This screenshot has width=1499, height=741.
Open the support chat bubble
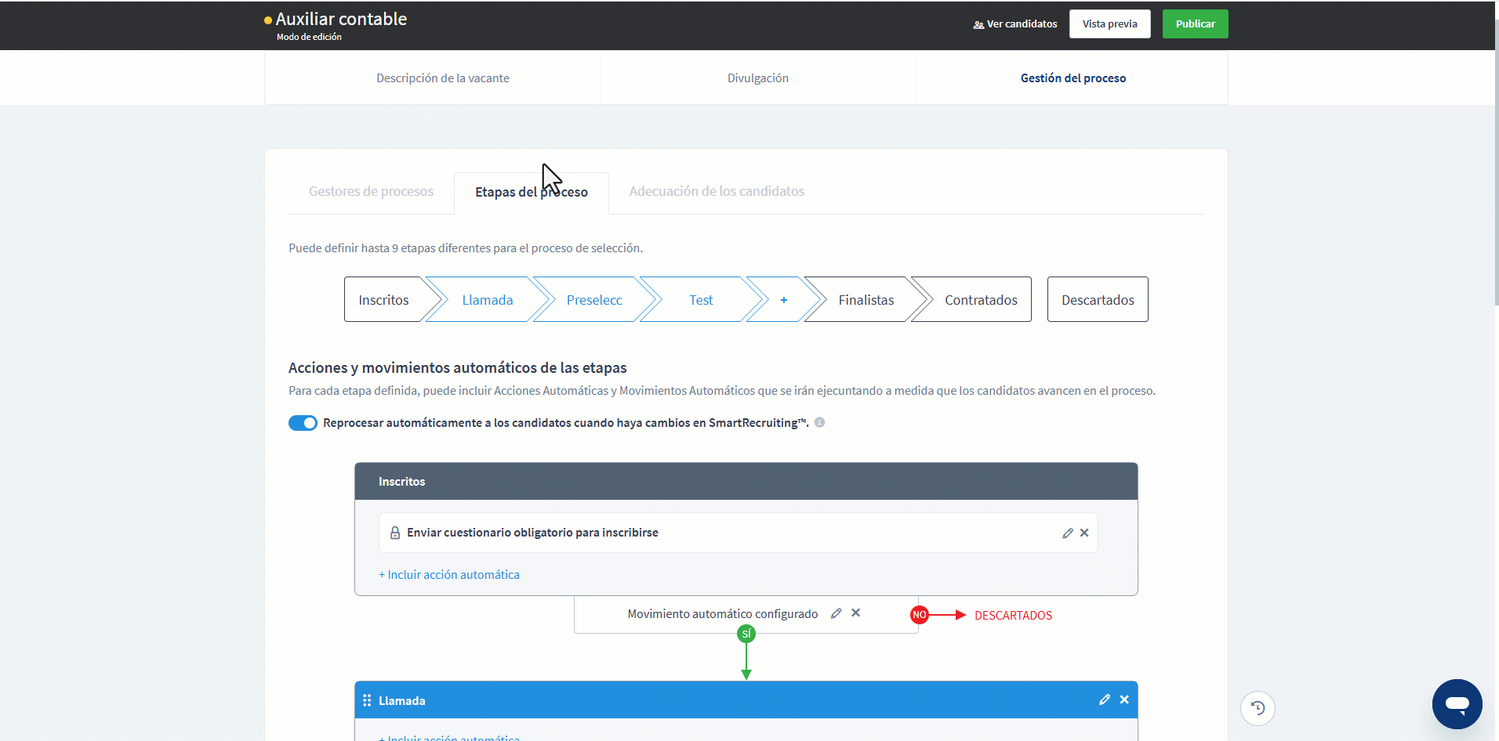[1457, 703]
